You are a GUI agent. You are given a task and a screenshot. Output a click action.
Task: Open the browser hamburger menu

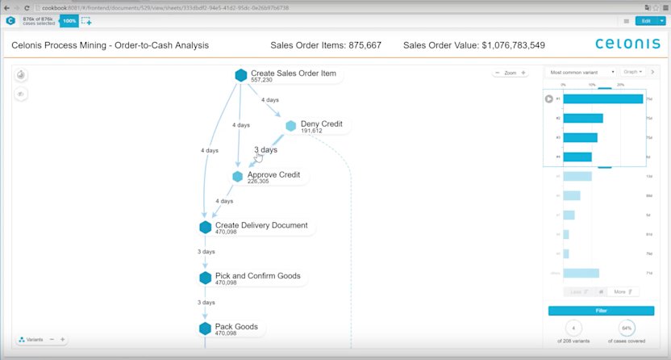point(665,8)
